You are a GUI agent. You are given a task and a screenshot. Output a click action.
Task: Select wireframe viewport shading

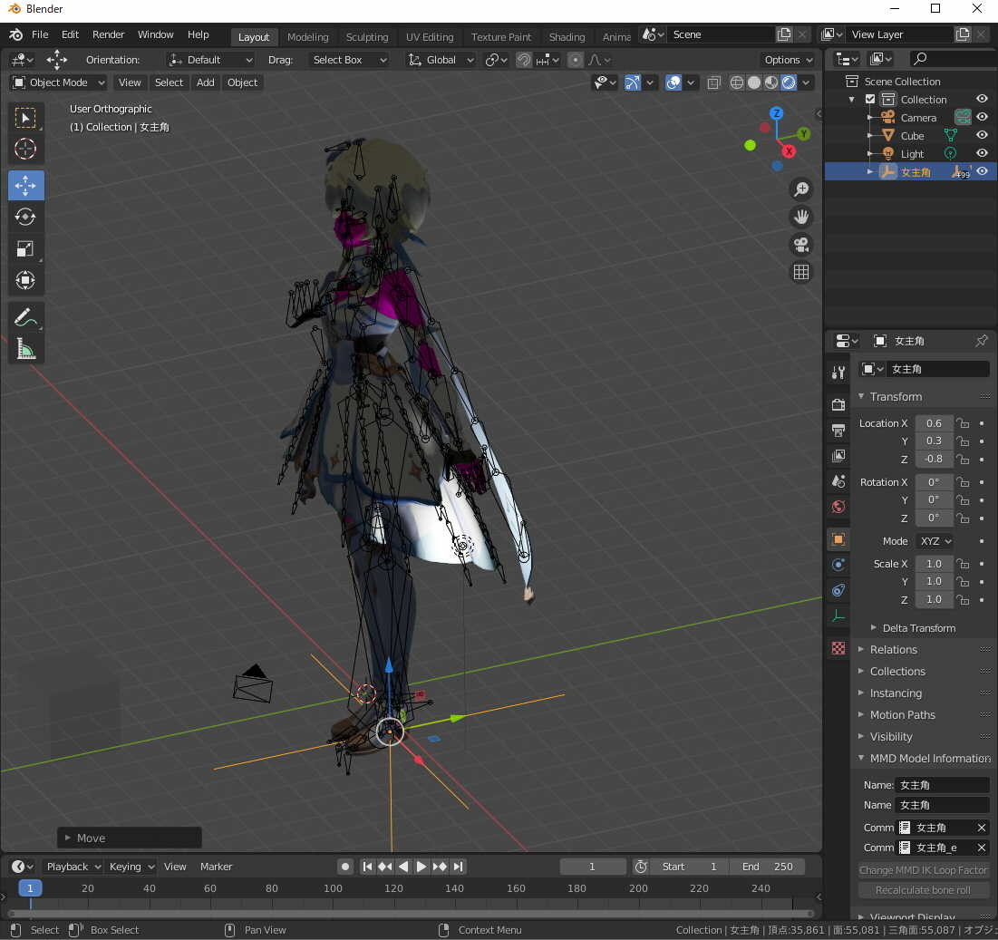click(x=736, y=82)
